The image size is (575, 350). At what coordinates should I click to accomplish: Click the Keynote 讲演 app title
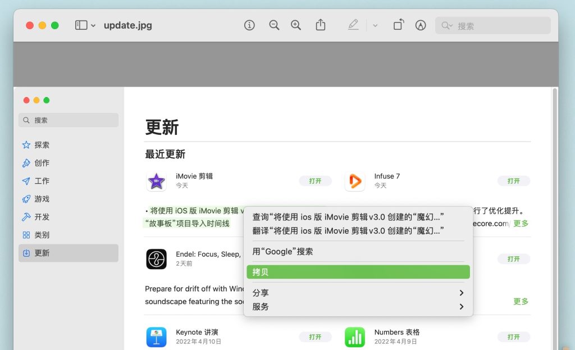(197, 332)
